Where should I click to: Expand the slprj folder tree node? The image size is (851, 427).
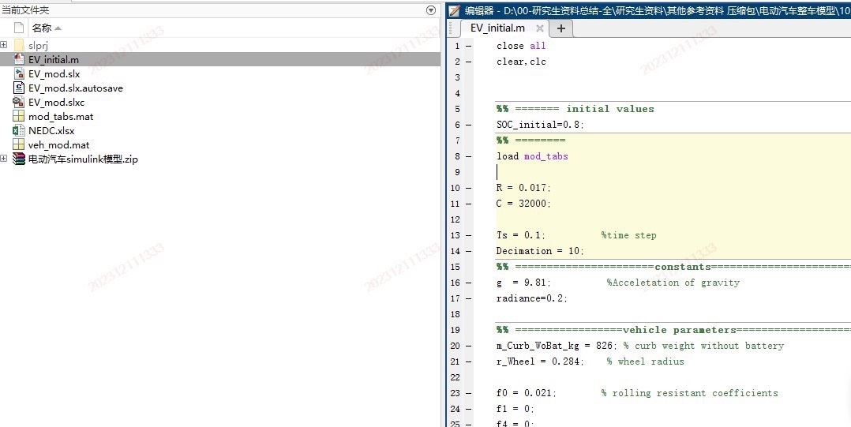click(x=4, y=44)
